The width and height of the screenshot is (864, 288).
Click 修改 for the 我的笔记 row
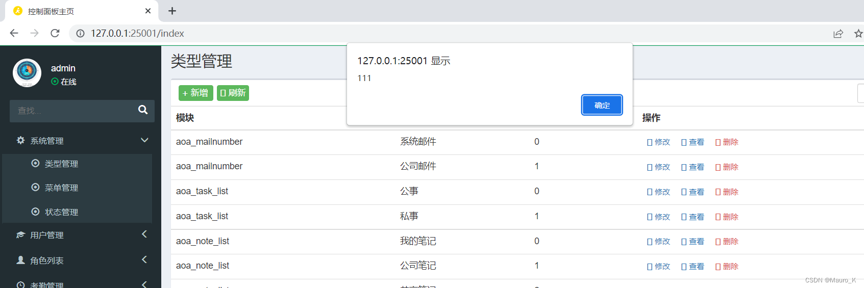tap(658, 242)
